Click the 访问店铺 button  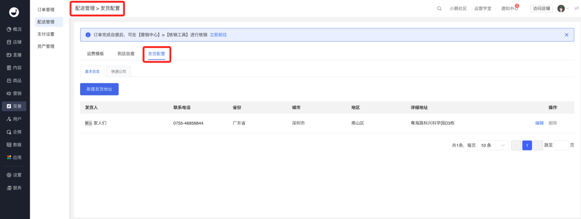(541, 9)
